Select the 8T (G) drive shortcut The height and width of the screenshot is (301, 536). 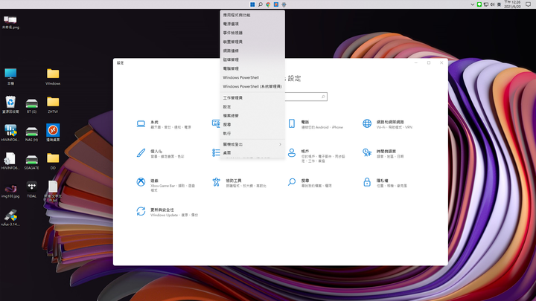point(31,105)
